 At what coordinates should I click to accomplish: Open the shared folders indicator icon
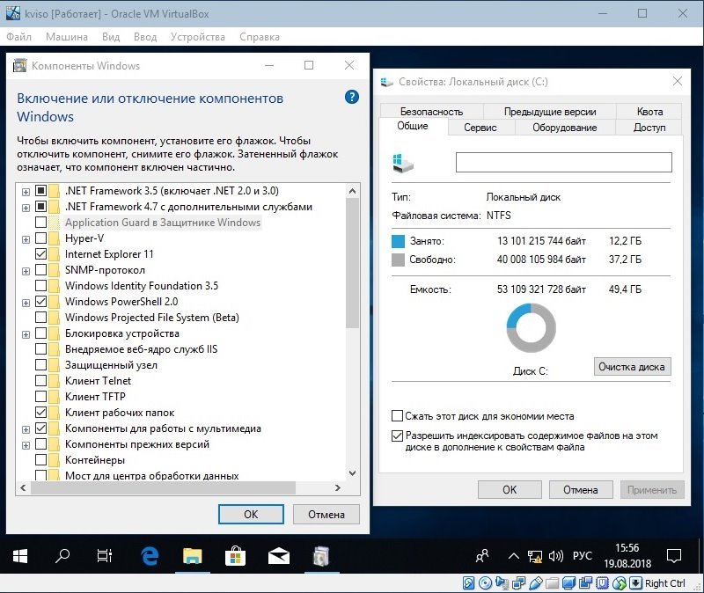(x=552, y=583)
